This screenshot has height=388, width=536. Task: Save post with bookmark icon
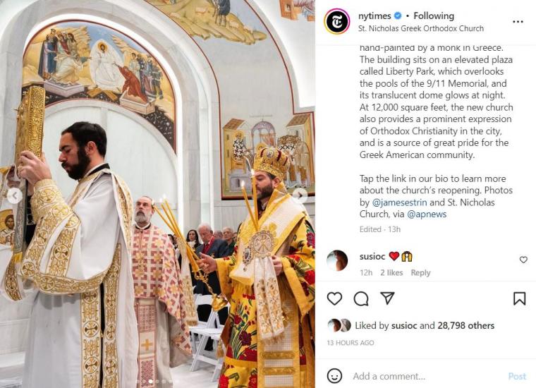(x=519, y=298)
